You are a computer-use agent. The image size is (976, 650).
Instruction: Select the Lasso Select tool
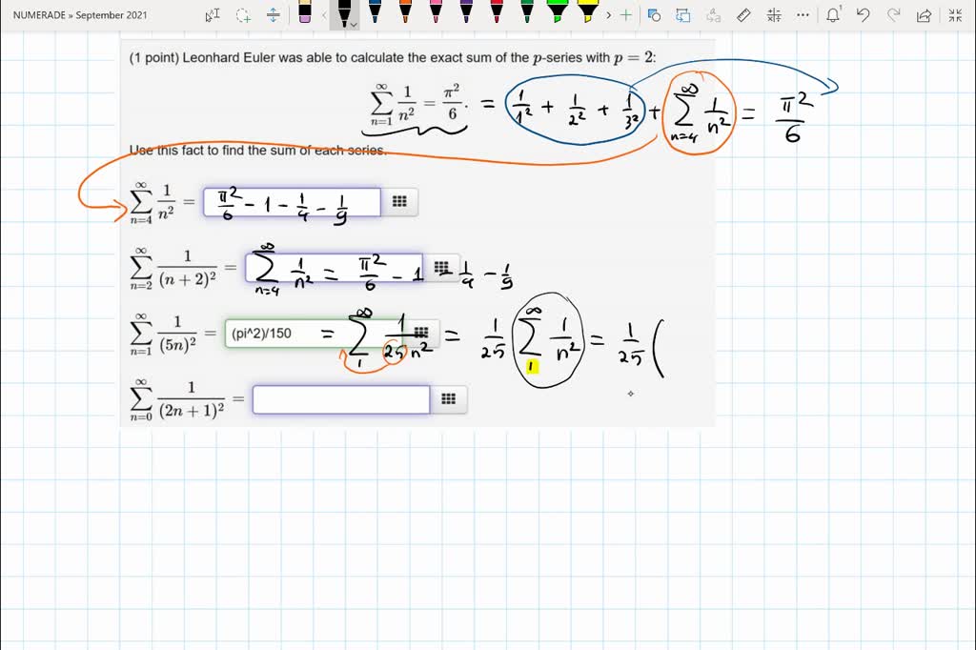click(x=242, y=14)
